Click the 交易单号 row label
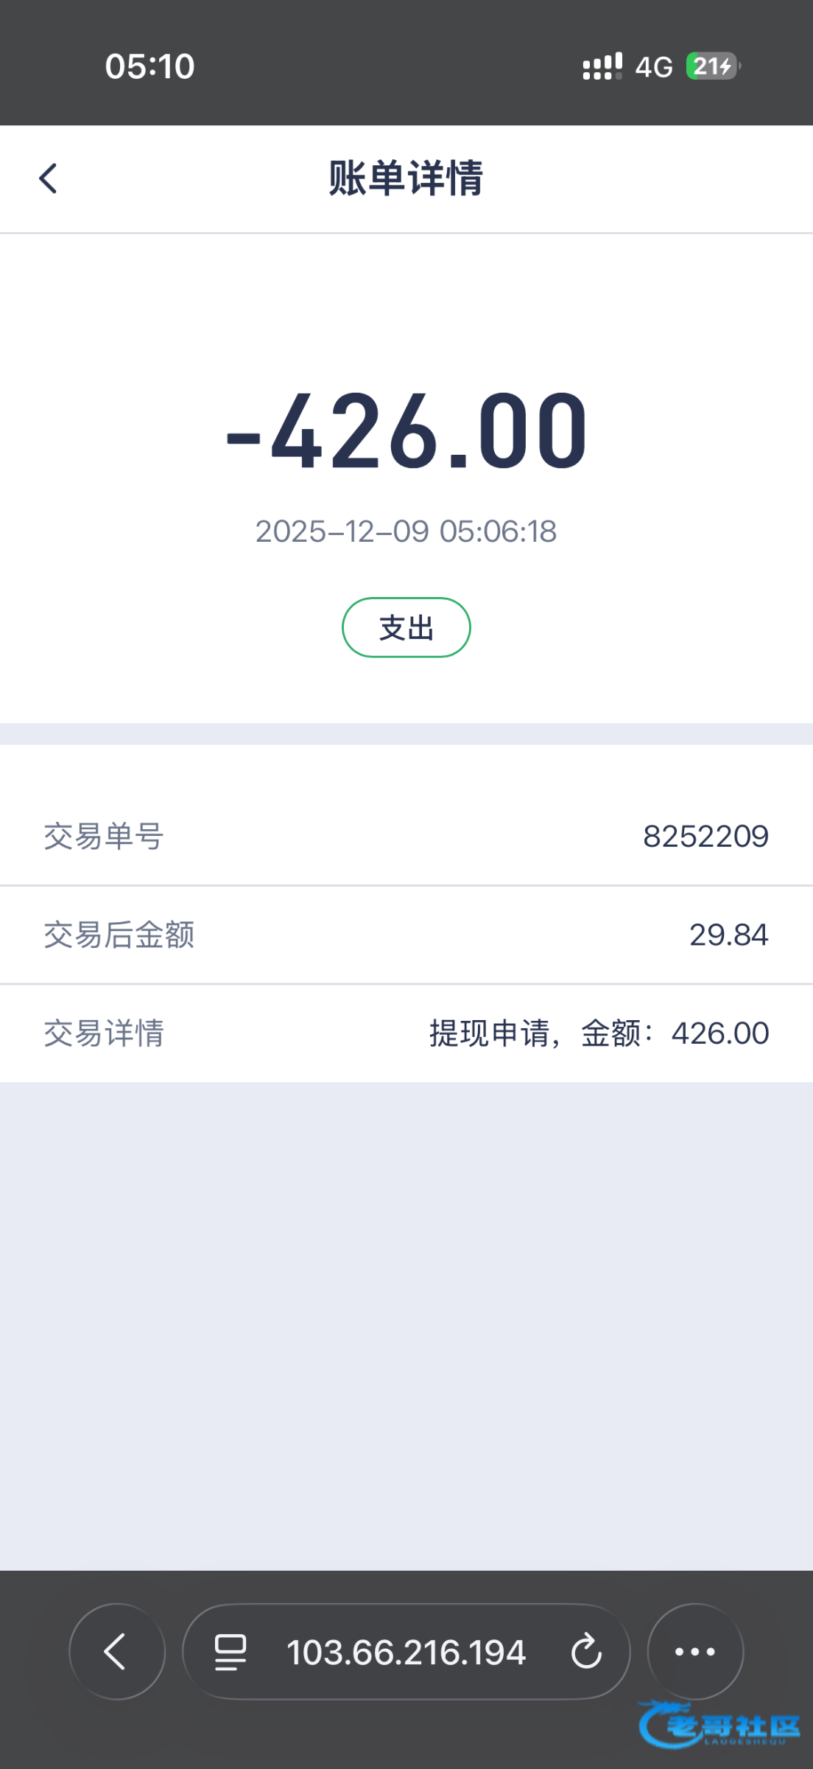 [104, 837]
